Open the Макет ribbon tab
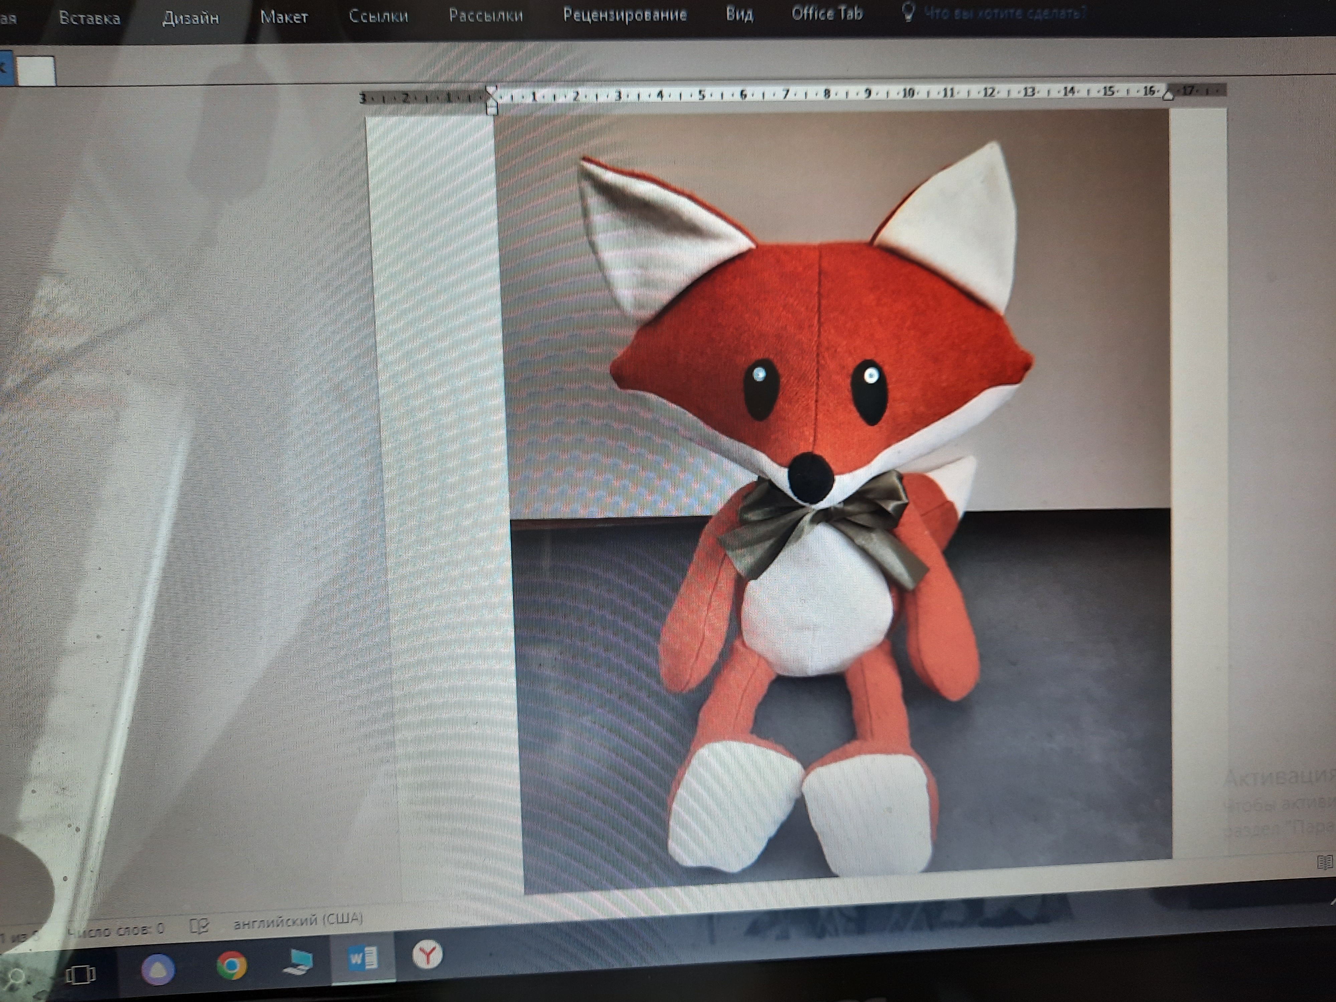This screenshot has height=1002, width=1336. pyautogui.click(x=284, y=17)
